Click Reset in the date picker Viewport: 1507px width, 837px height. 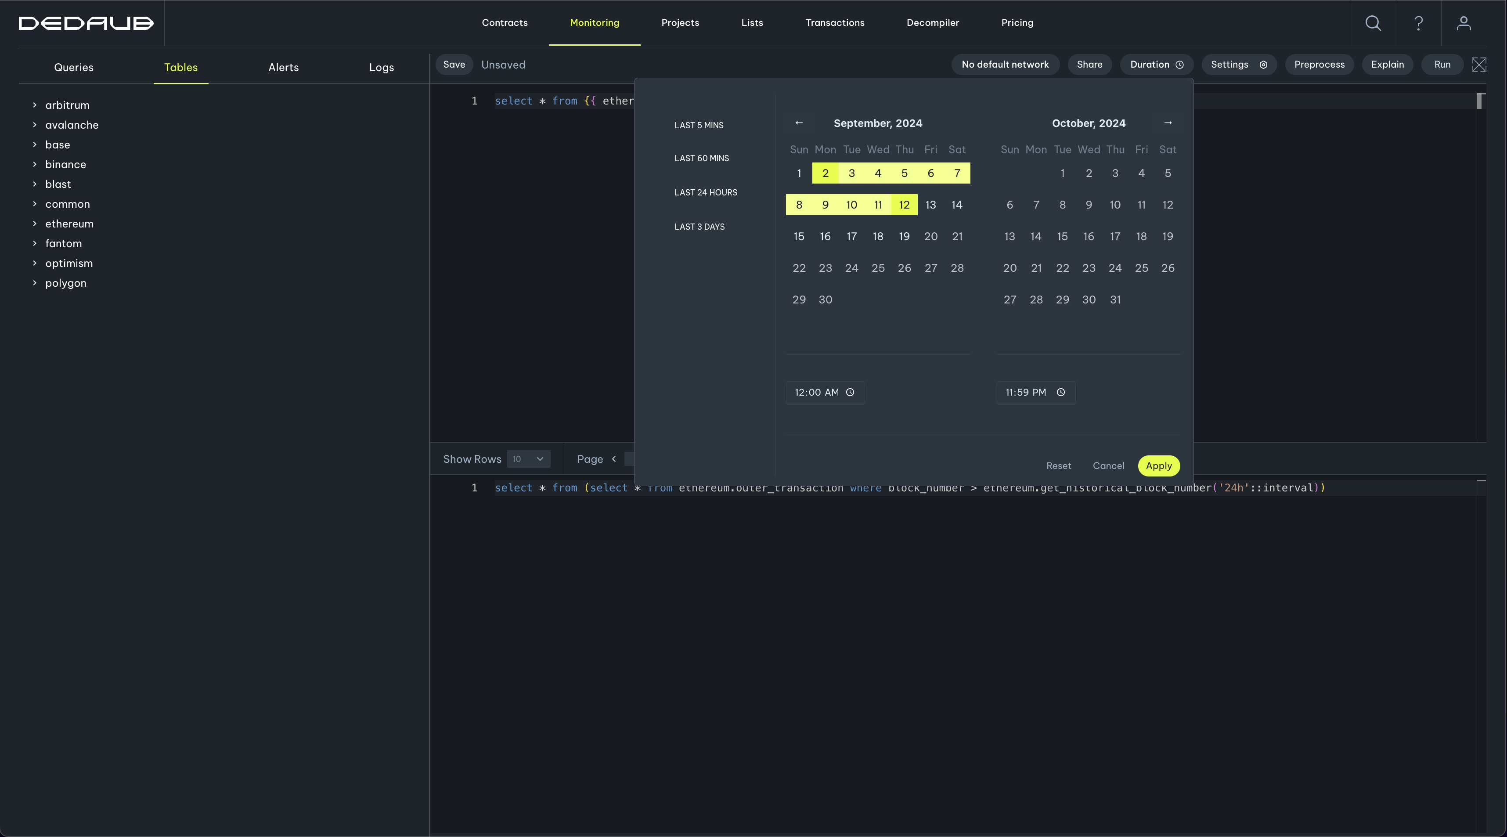point(1058,465)
